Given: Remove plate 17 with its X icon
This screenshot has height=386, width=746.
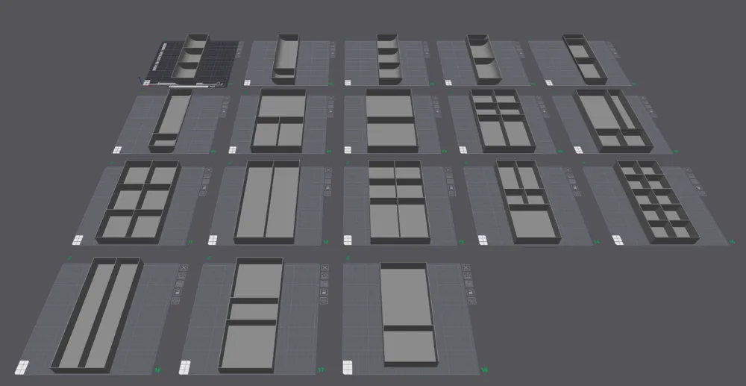Looking at the screenshot, I should 325,267.
